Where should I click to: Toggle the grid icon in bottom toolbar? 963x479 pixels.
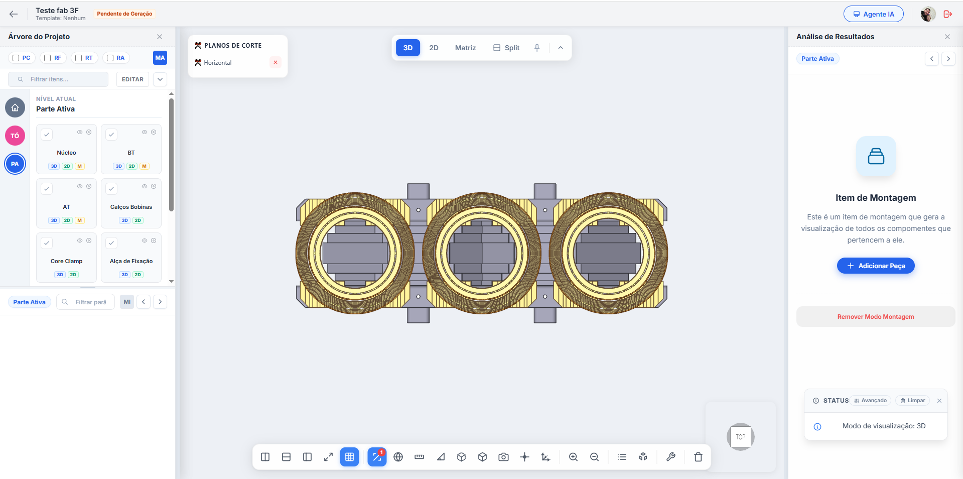[x=350, y=457]
